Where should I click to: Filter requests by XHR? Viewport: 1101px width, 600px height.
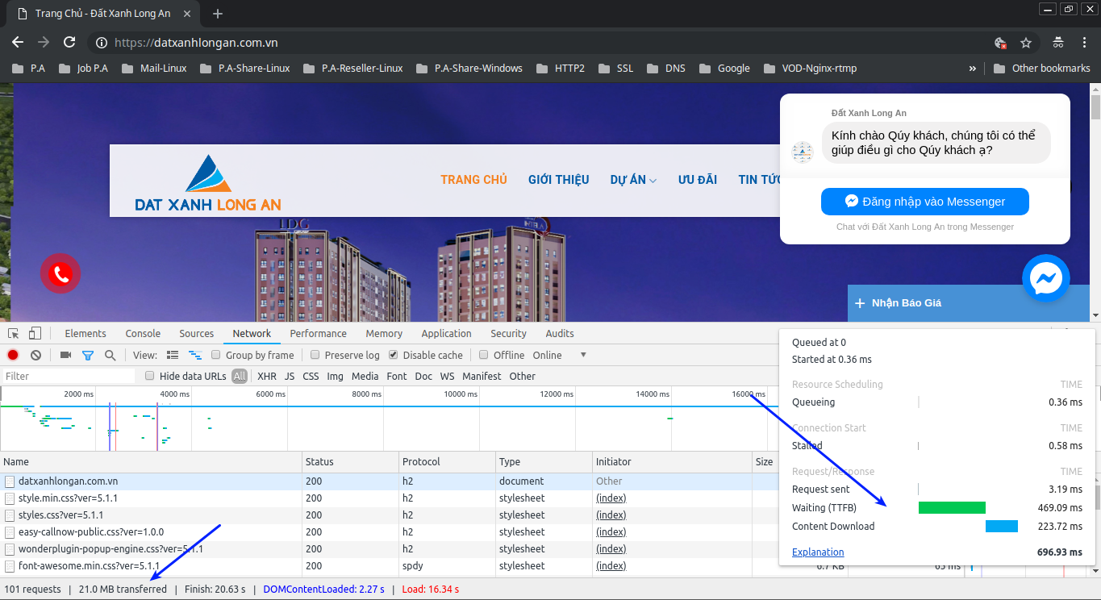coord(267,376)
